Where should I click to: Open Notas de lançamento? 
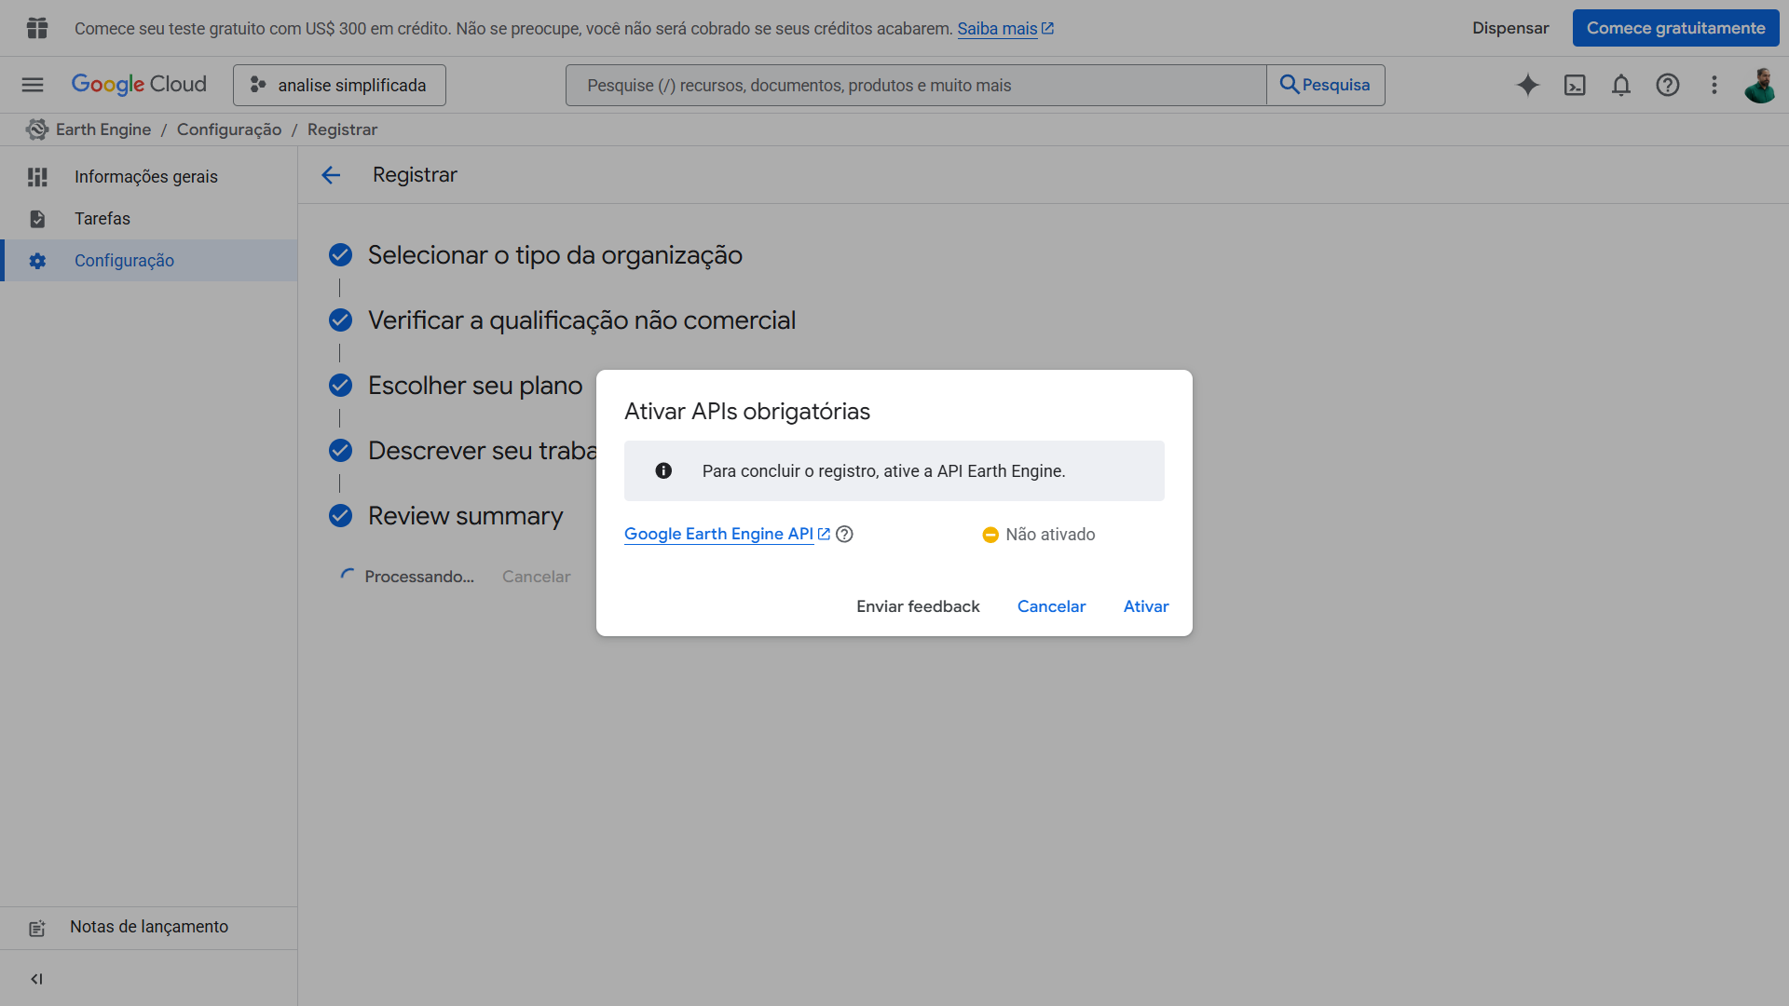click(148, 927)
